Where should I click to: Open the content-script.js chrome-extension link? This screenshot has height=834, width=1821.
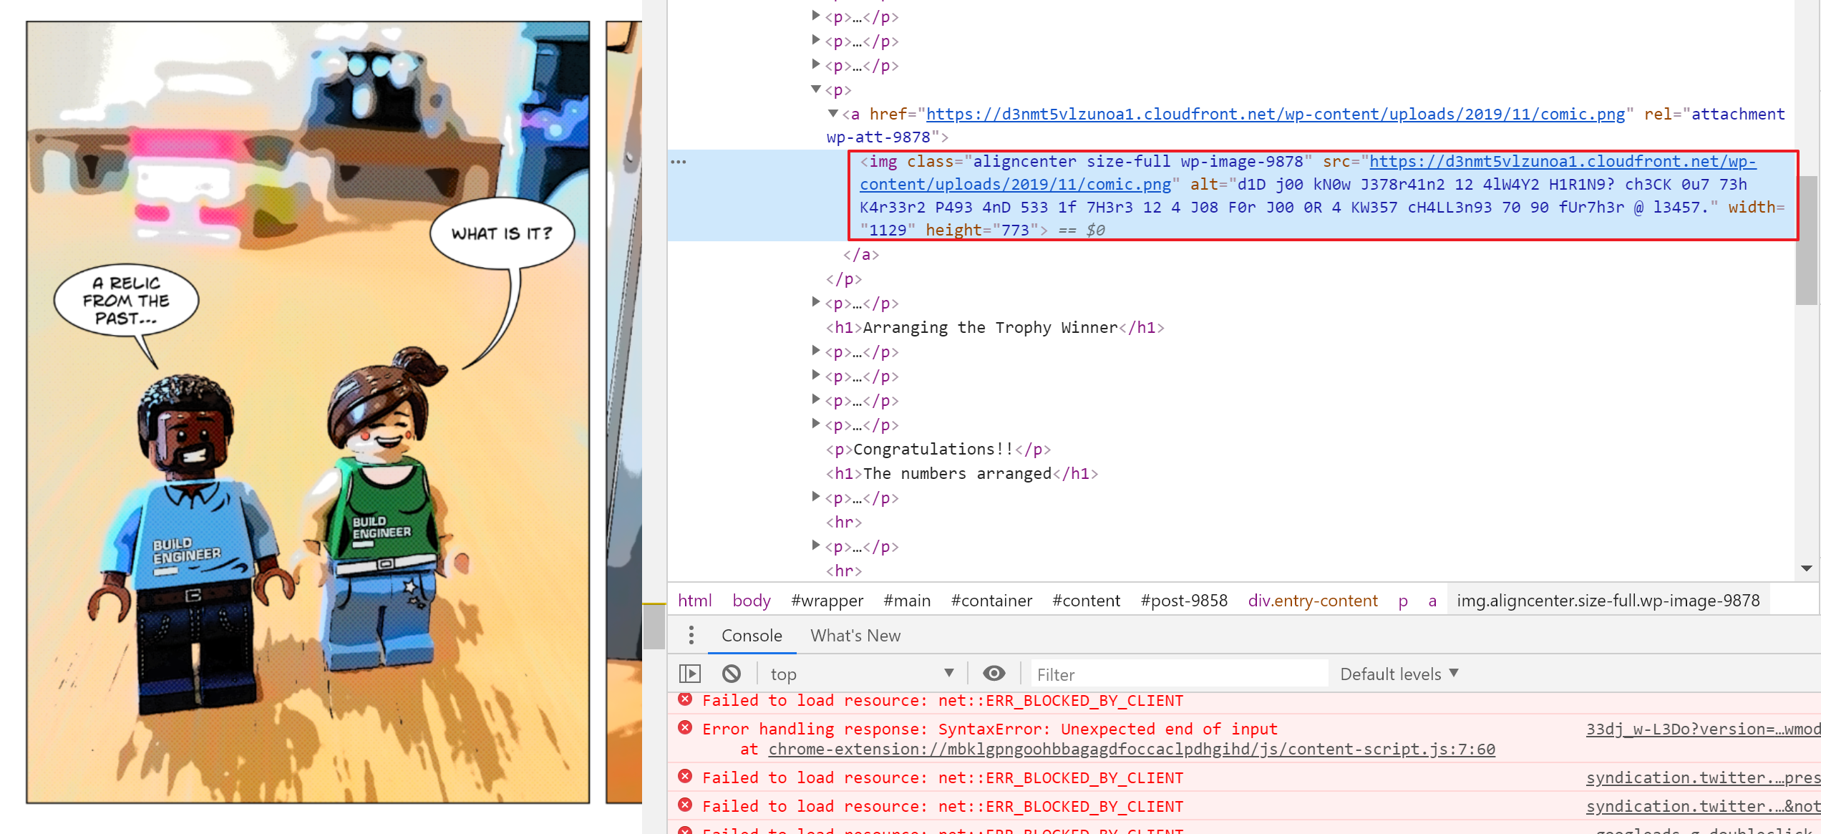point(1131,750)
